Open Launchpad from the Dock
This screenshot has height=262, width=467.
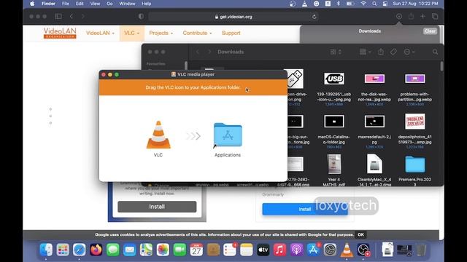(63, 250)
